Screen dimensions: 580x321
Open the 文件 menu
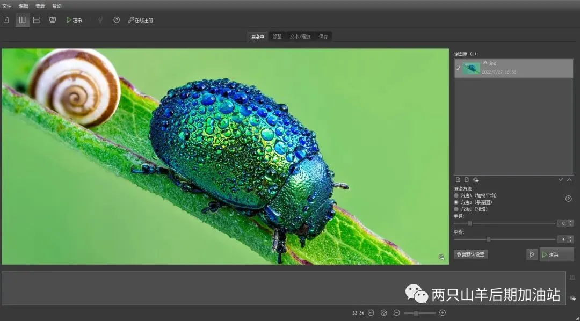pyautogui.click(x=6, y=6)
